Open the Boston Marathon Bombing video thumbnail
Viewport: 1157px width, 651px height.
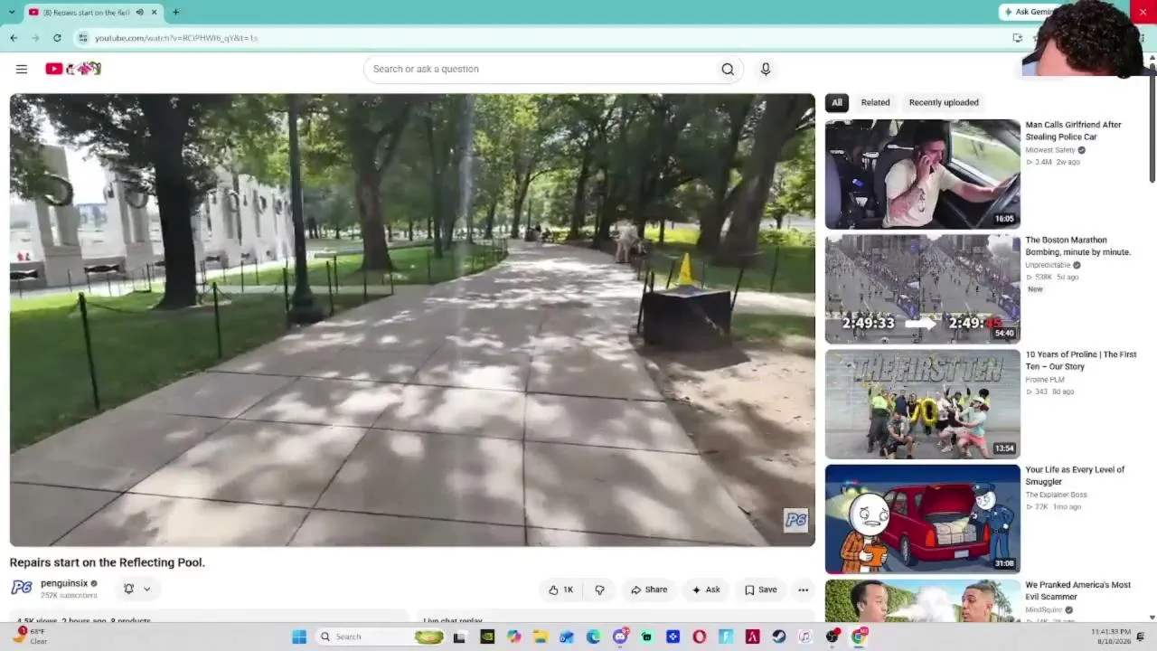(x=922, y=289)
